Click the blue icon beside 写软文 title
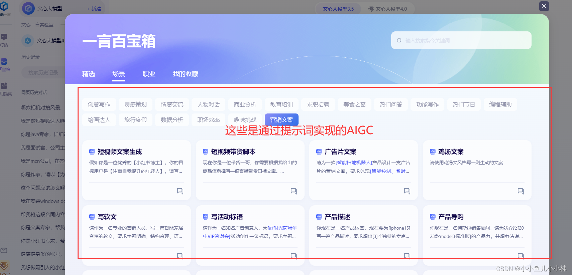This screenshot has height=275, width=572. pos(92,217)
